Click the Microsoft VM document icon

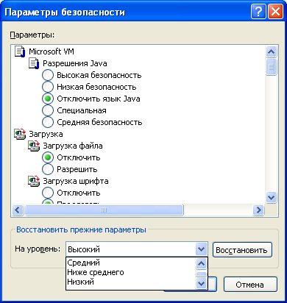pyautogui.click(x=20, y=51)
